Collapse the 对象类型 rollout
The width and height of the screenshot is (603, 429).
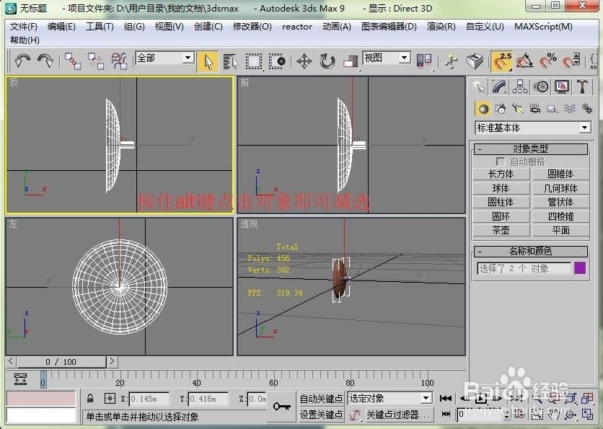(x=531, y=149)
